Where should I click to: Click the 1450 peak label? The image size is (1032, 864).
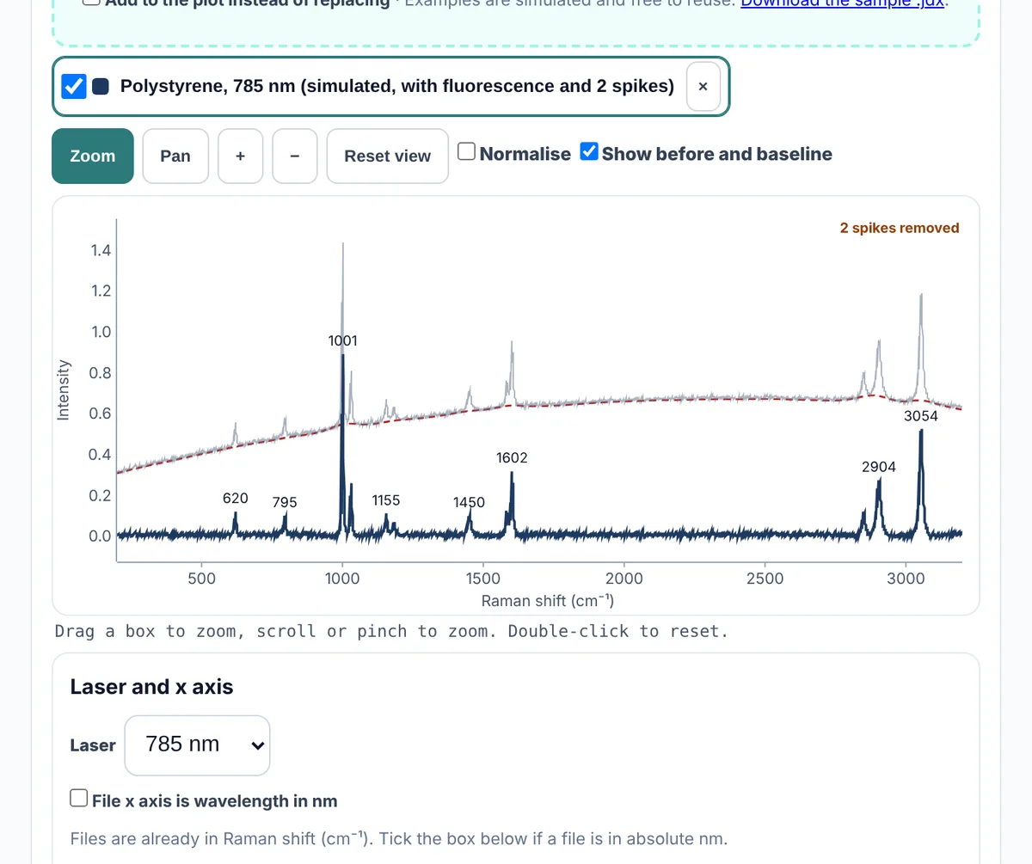469,503
